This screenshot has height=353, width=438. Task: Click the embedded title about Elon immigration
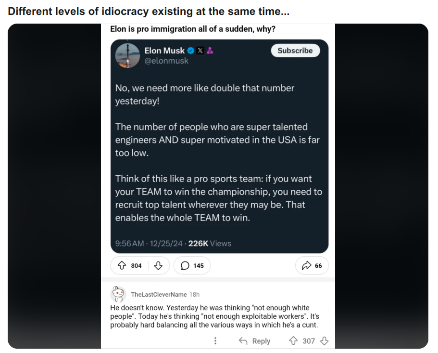click(193, 29)
